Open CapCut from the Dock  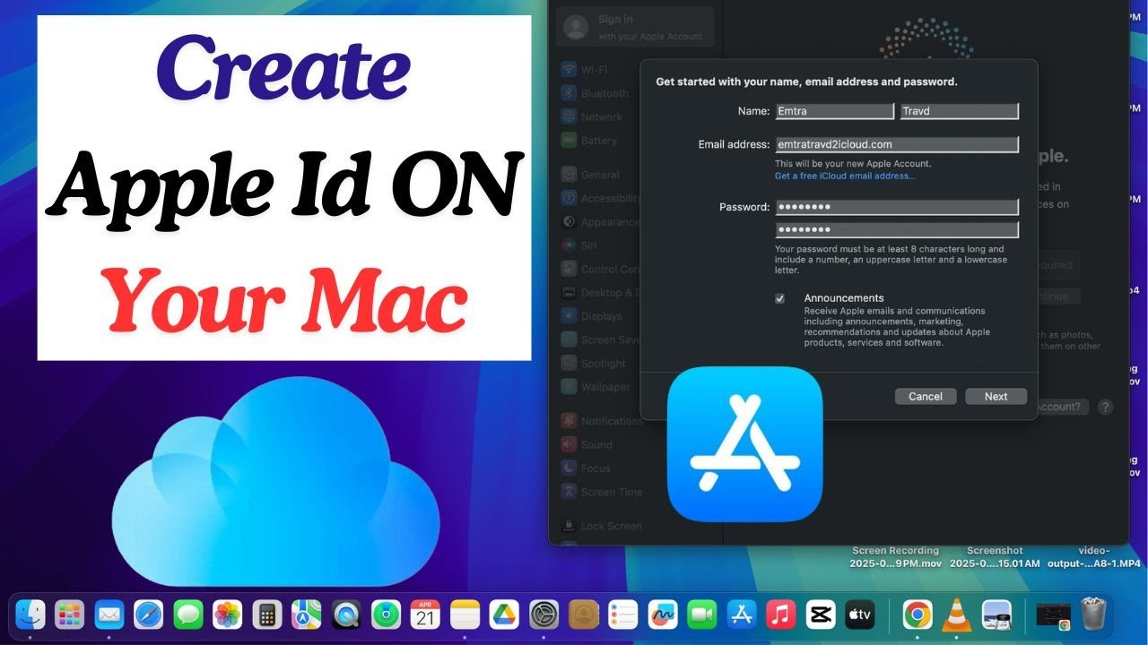click(820, 615)
